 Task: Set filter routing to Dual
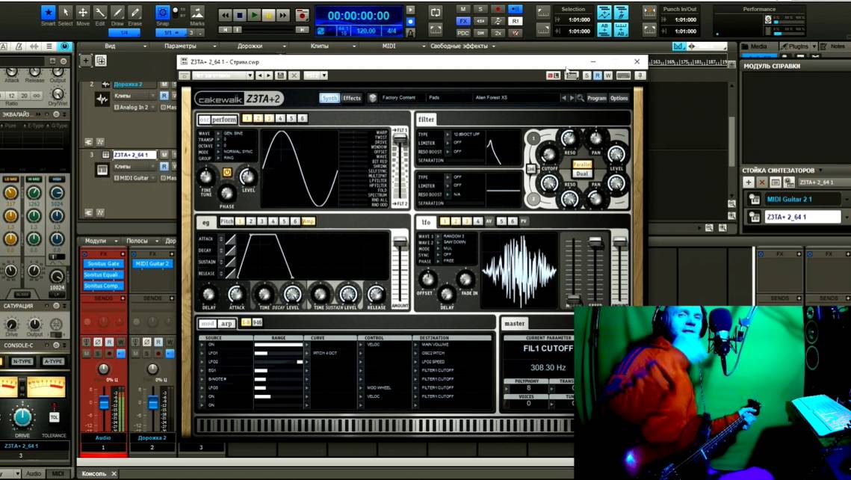coord(582,173)
